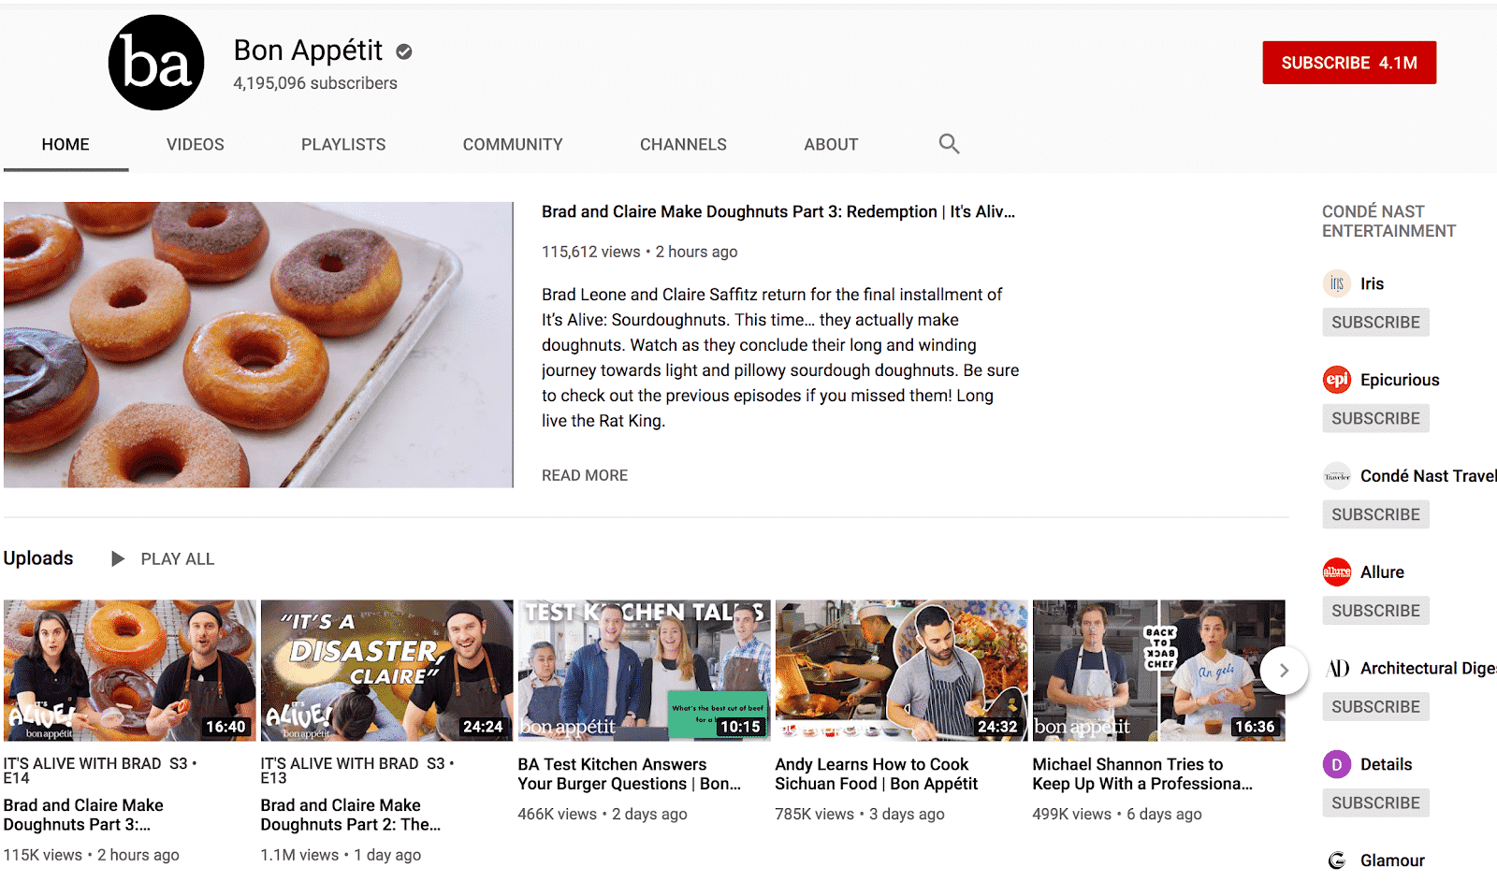Open the Allure channel name link
The width and height of the screenshot is (1497, 882).
(1382, 572)
